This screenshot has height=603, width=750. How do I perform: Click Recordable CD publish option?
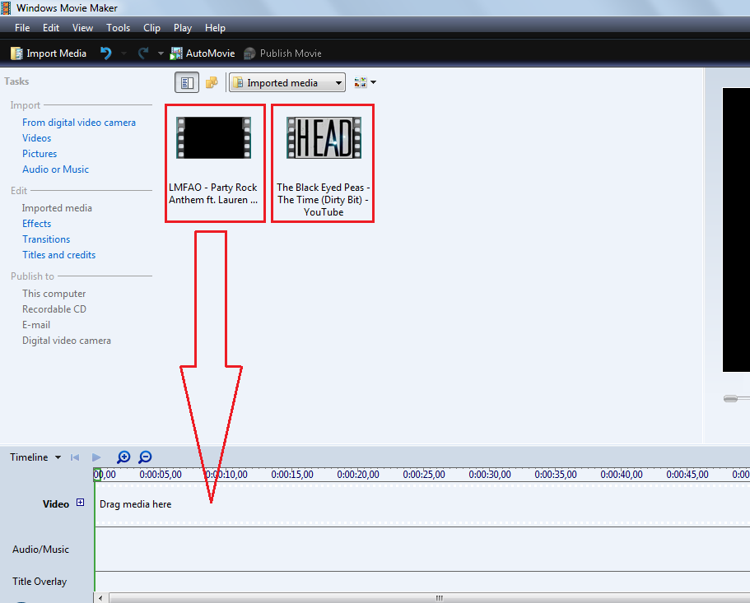pyautogui.click(x=54, y=309)
